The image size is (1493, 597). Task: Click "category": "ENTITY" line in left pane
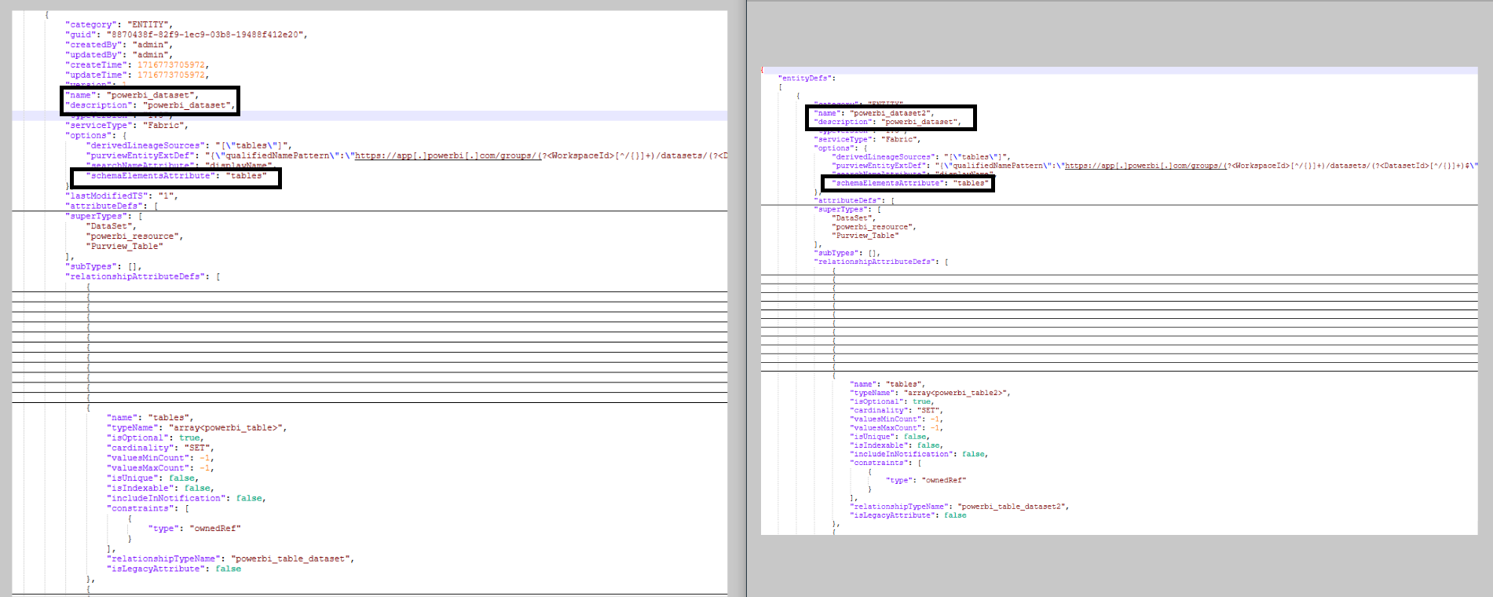tap(119, 24)
